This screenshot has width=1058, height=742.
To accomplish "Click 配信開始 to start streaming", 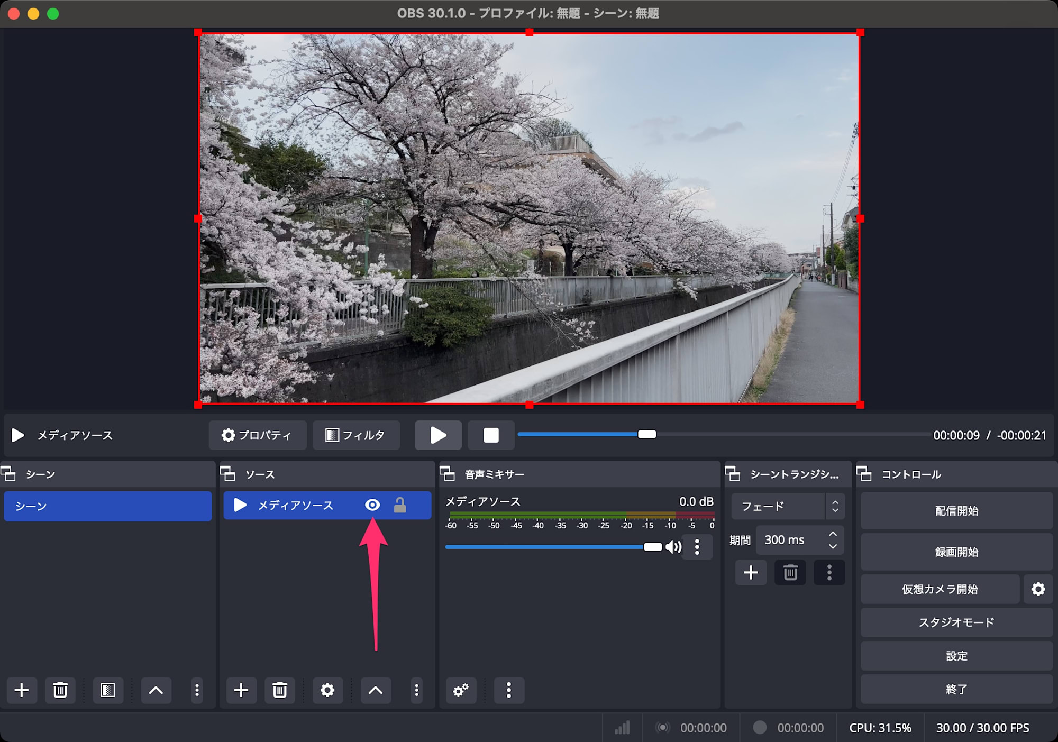I will [956, 511].
